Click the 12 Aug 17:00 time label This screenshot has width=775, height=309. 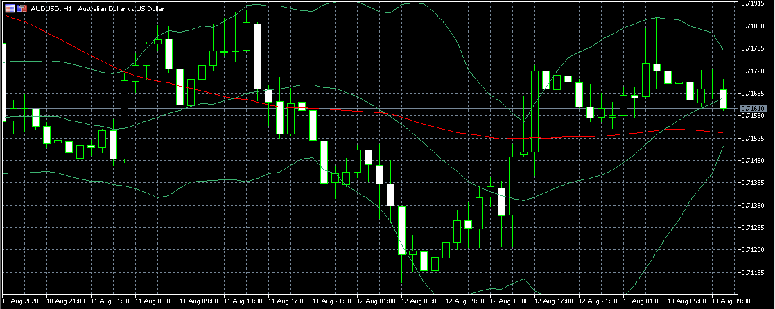555,301
